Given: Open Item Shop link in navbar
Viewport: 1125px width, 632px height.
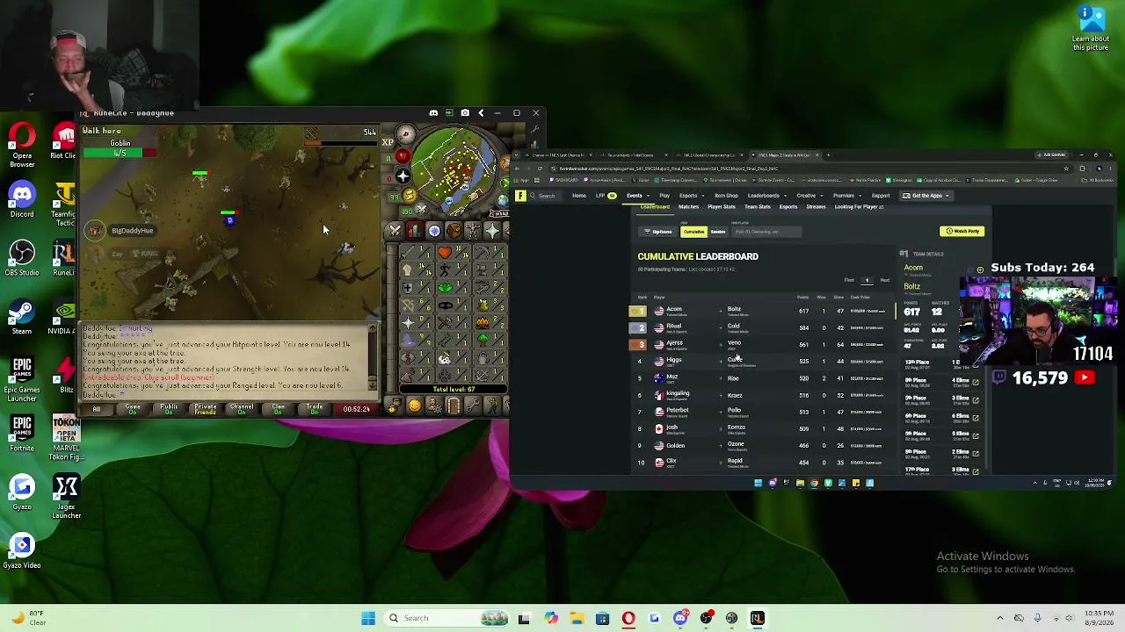Looking at the screenshot, I should [x=726, y=196].
